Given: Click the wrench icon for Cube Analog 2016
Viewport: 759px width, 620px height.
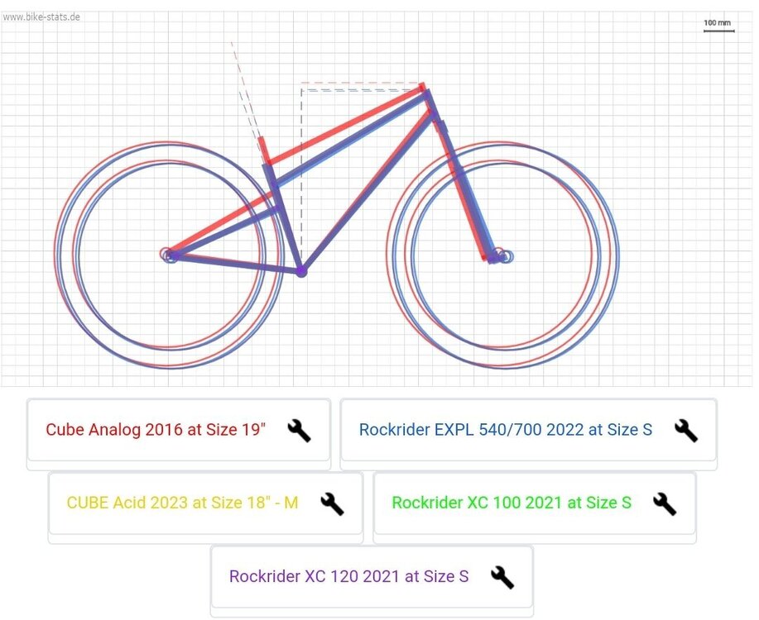Looking at the screenshot, I should 299,430.
